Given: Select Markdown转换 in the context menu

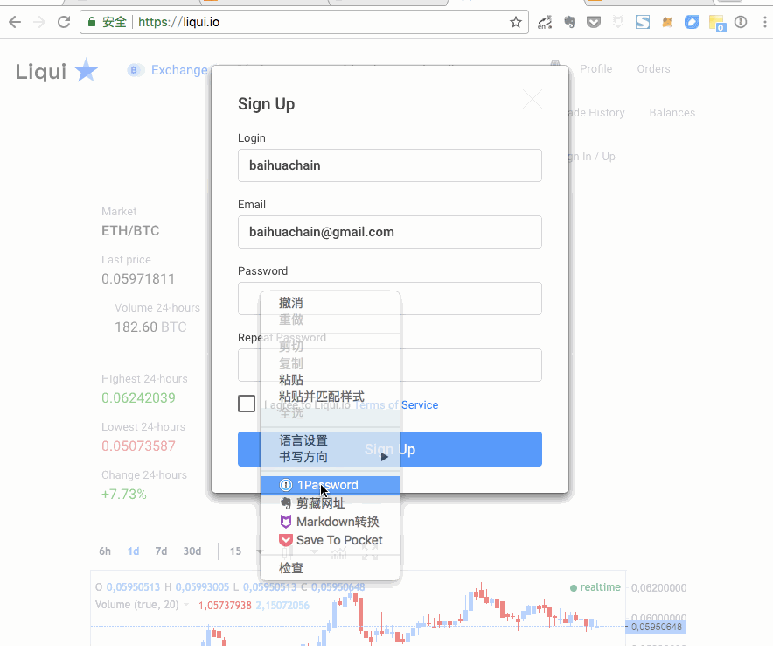Looking at the screenshot, I should 330,522.
